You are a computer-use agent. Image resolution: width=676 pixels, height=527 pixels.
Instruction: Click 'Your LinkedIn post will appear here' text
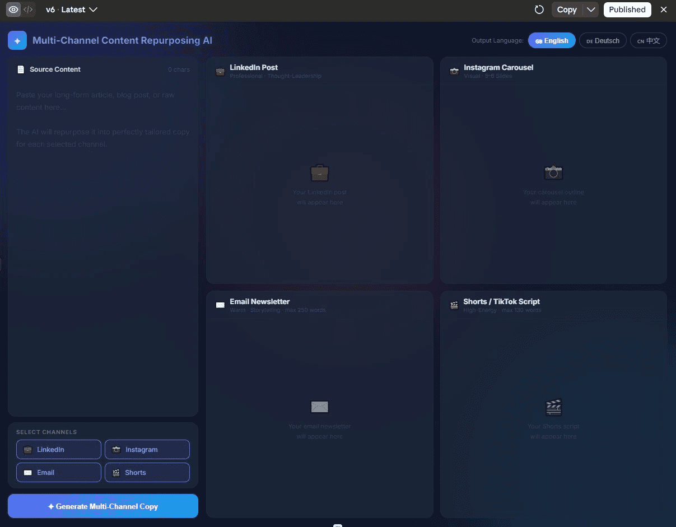320,197
